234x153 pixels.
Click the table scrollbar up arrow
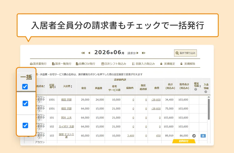point(209,97)
